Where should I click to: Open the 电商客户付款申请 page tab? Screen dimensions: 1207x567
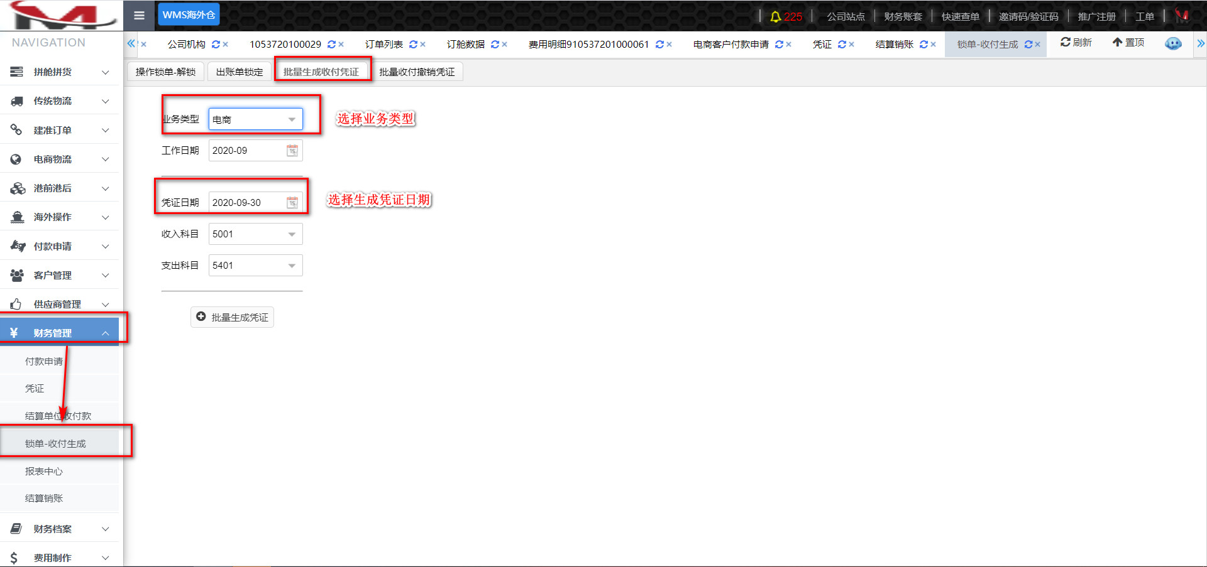(730, 45)
